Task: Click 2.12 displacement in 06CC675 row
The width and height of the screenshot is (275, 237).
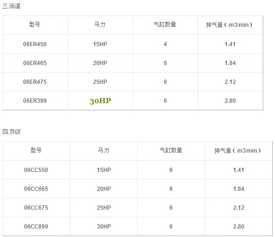Action: (239, 208)
